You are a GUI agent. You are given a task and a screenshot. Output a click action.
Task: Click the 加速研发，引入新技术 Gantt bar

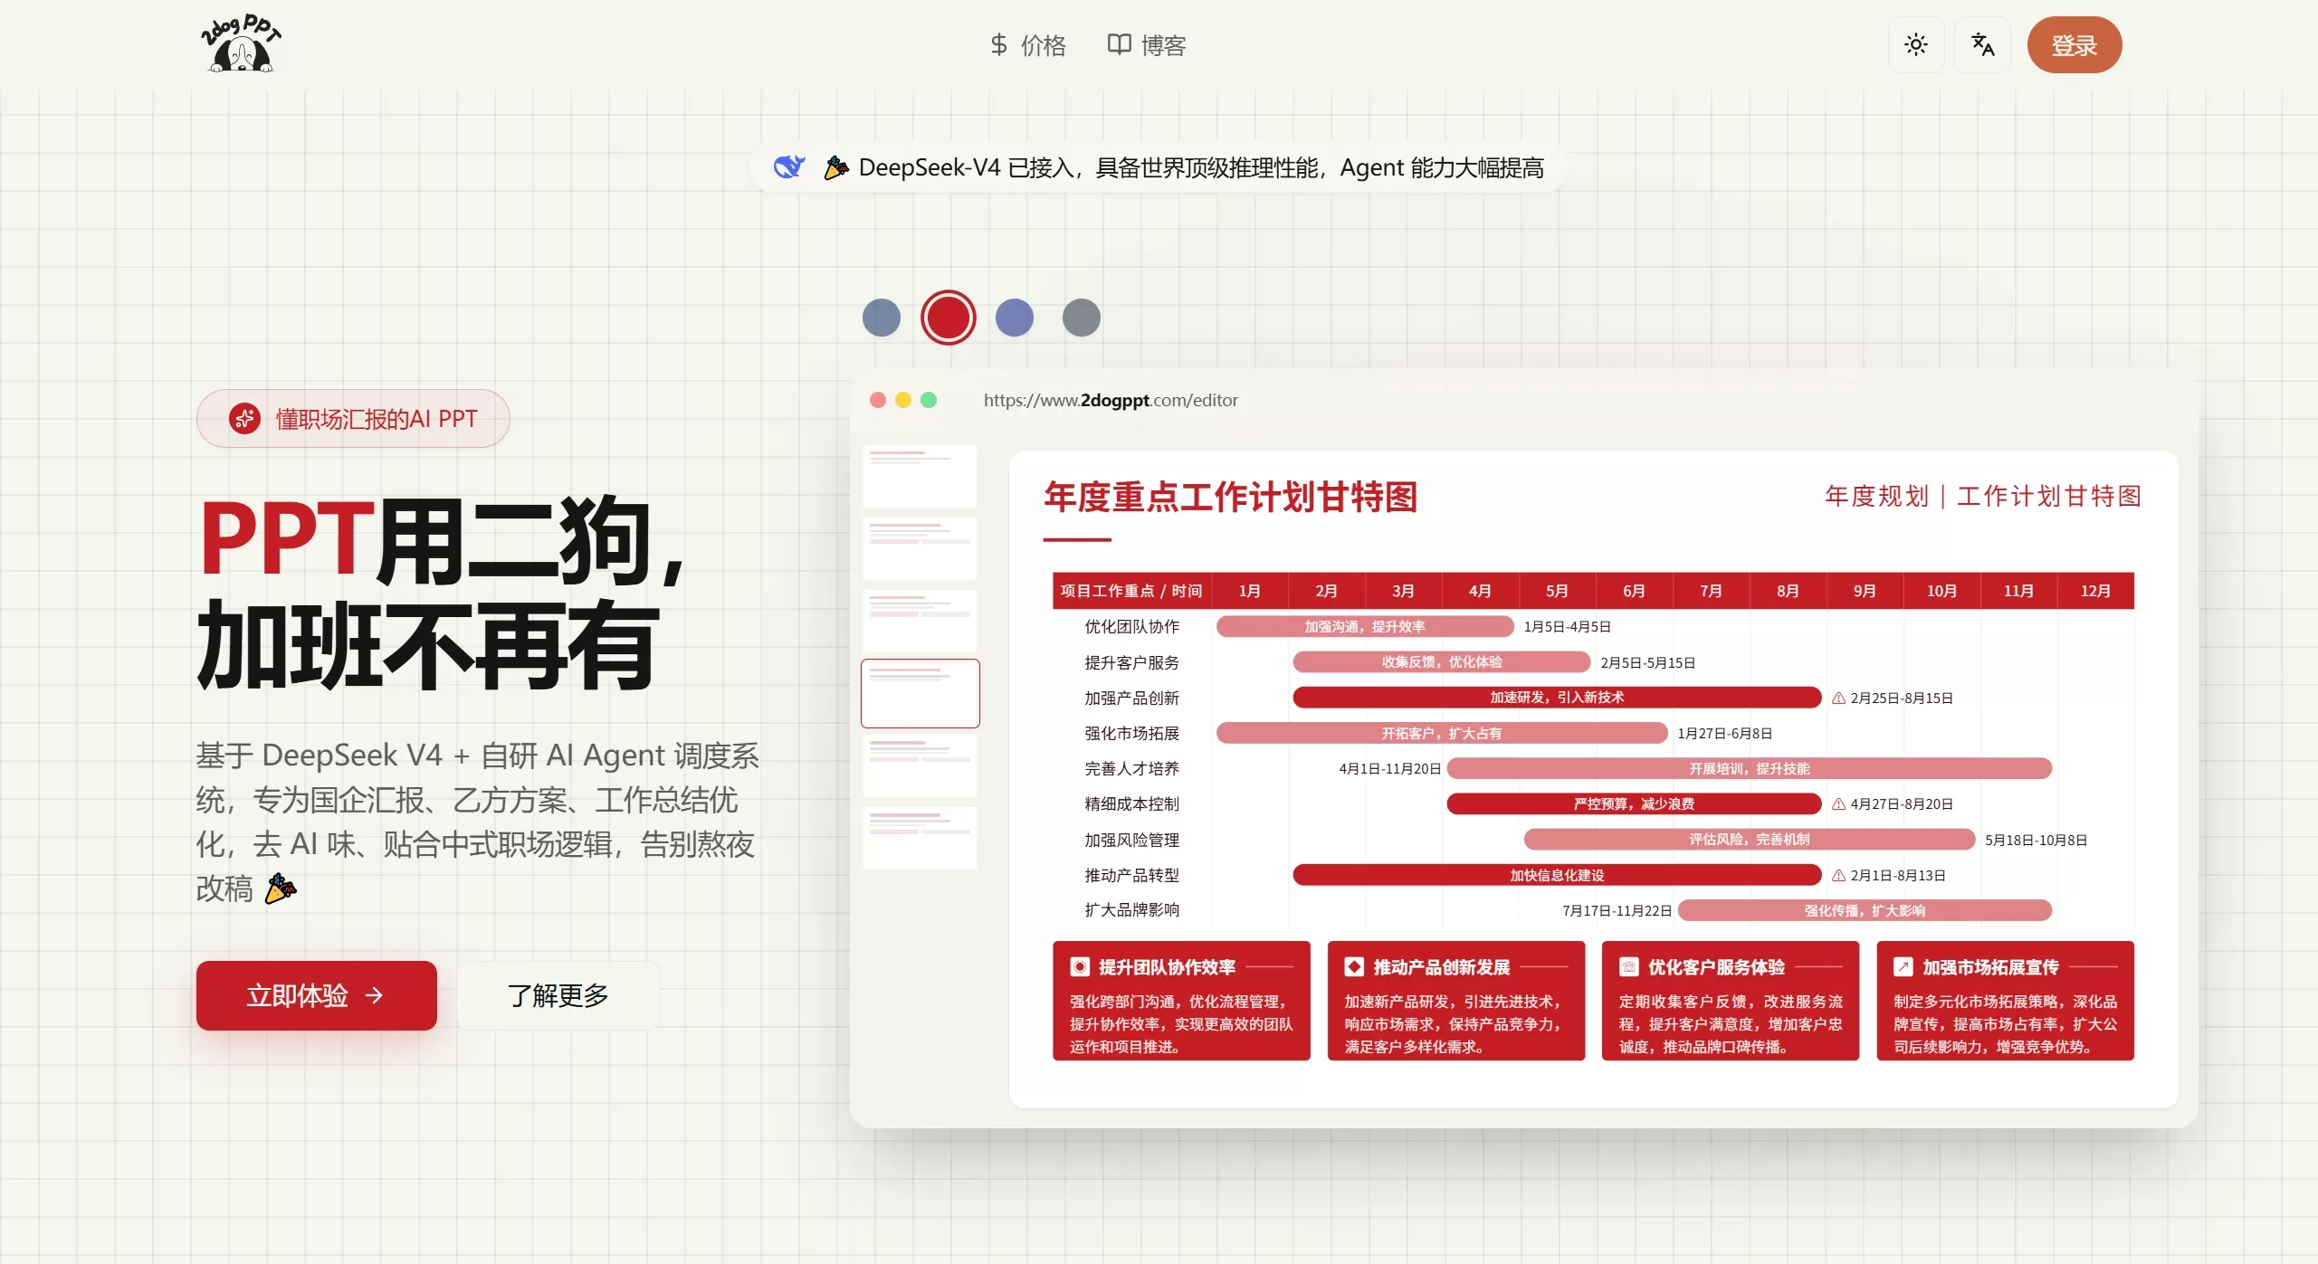(1557, 697)
